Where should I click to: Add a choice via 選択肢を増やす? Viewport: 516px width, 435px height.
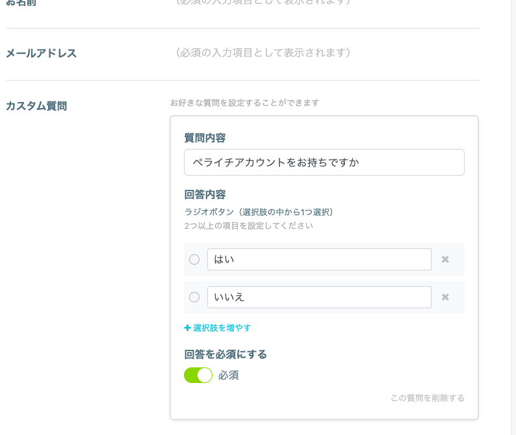coord(218,328)
